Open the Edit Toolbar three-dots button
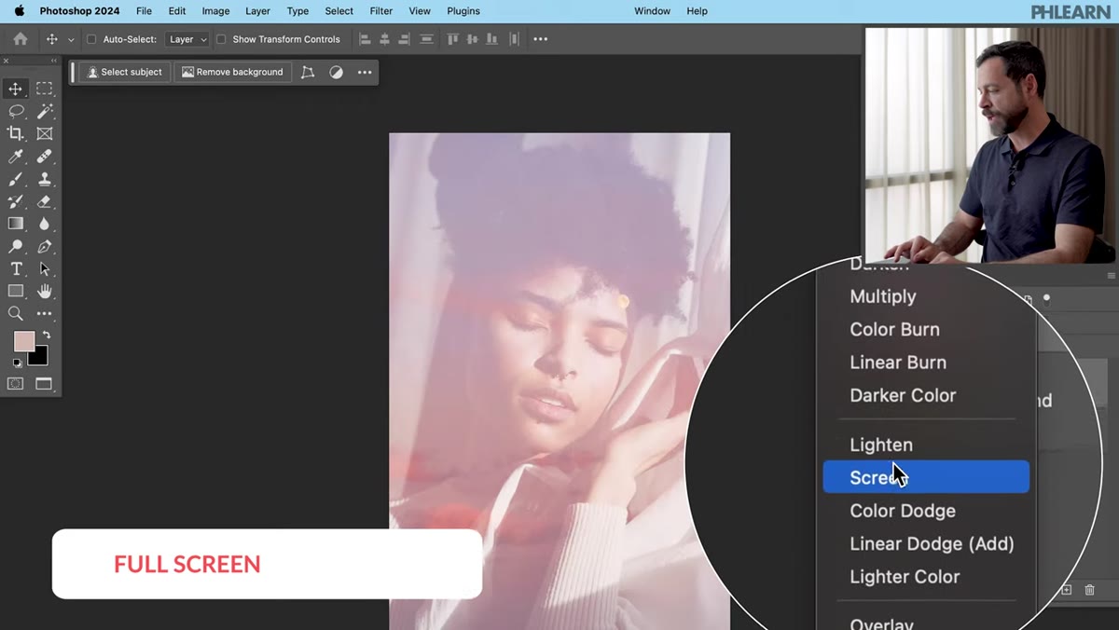 pos(44,313)
